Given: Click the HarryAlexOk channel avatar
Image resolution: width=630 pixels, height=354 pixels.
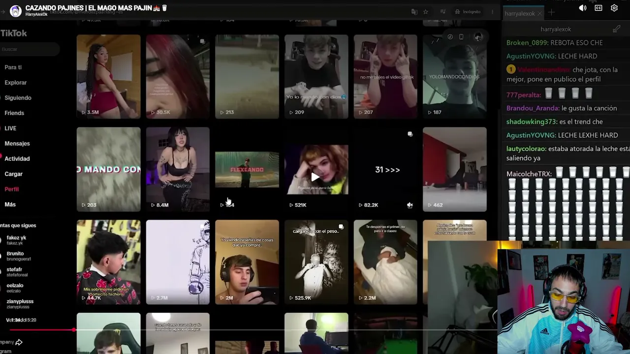Looking at the screenshot, I should [16, 11].
